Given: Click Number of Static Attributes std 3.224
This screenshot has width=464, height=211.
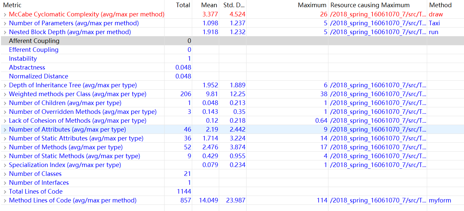Looking at the screenshot, I should coord(238,138).
